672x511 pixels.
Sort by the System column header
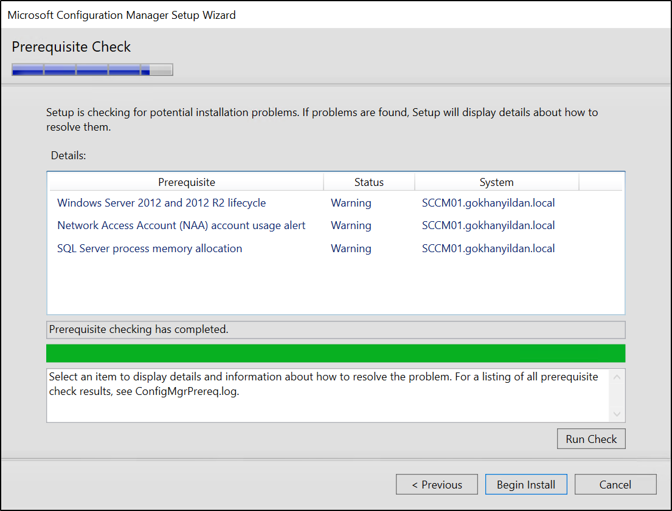coord(496,182)
